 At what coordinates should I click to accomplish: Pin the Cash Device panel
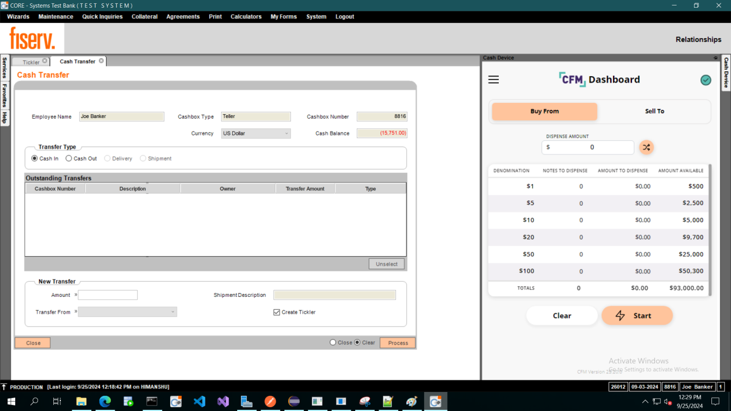click(x=716, y=58)
